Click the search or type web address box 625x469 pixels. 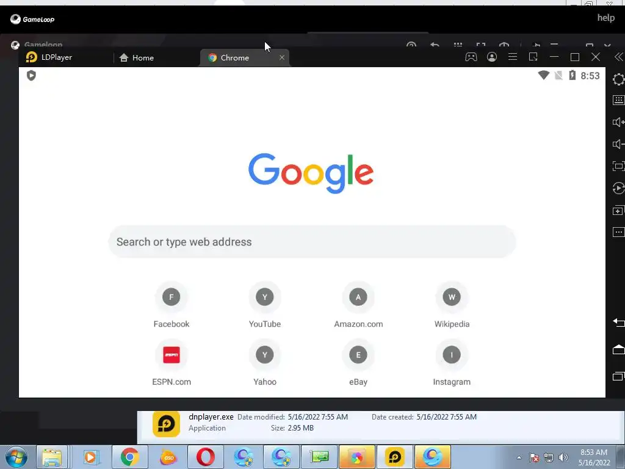pos(312,242)
